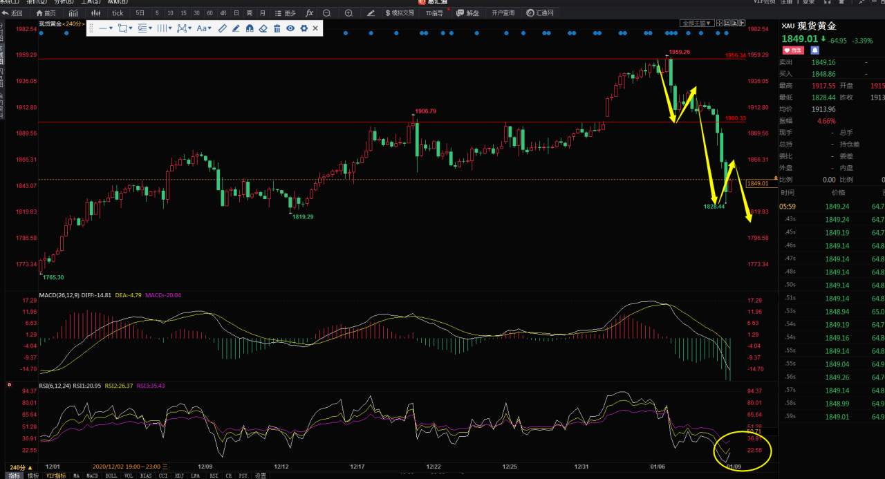Switch to 指标 indicators tab
Screen dimensions: 885x479
tap(14, 476)
